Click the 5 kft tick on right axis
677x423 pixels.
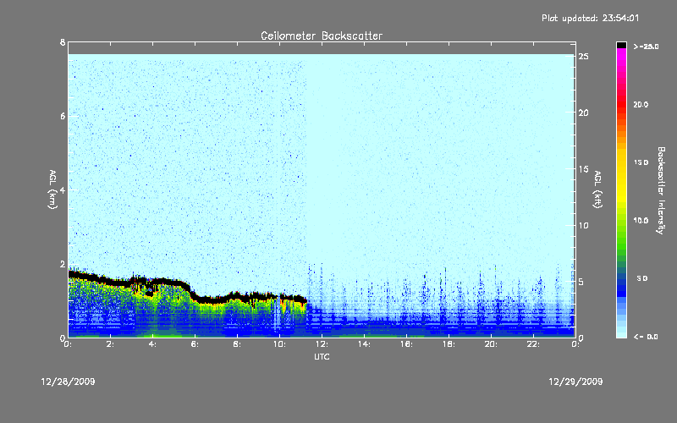(581, 282)
